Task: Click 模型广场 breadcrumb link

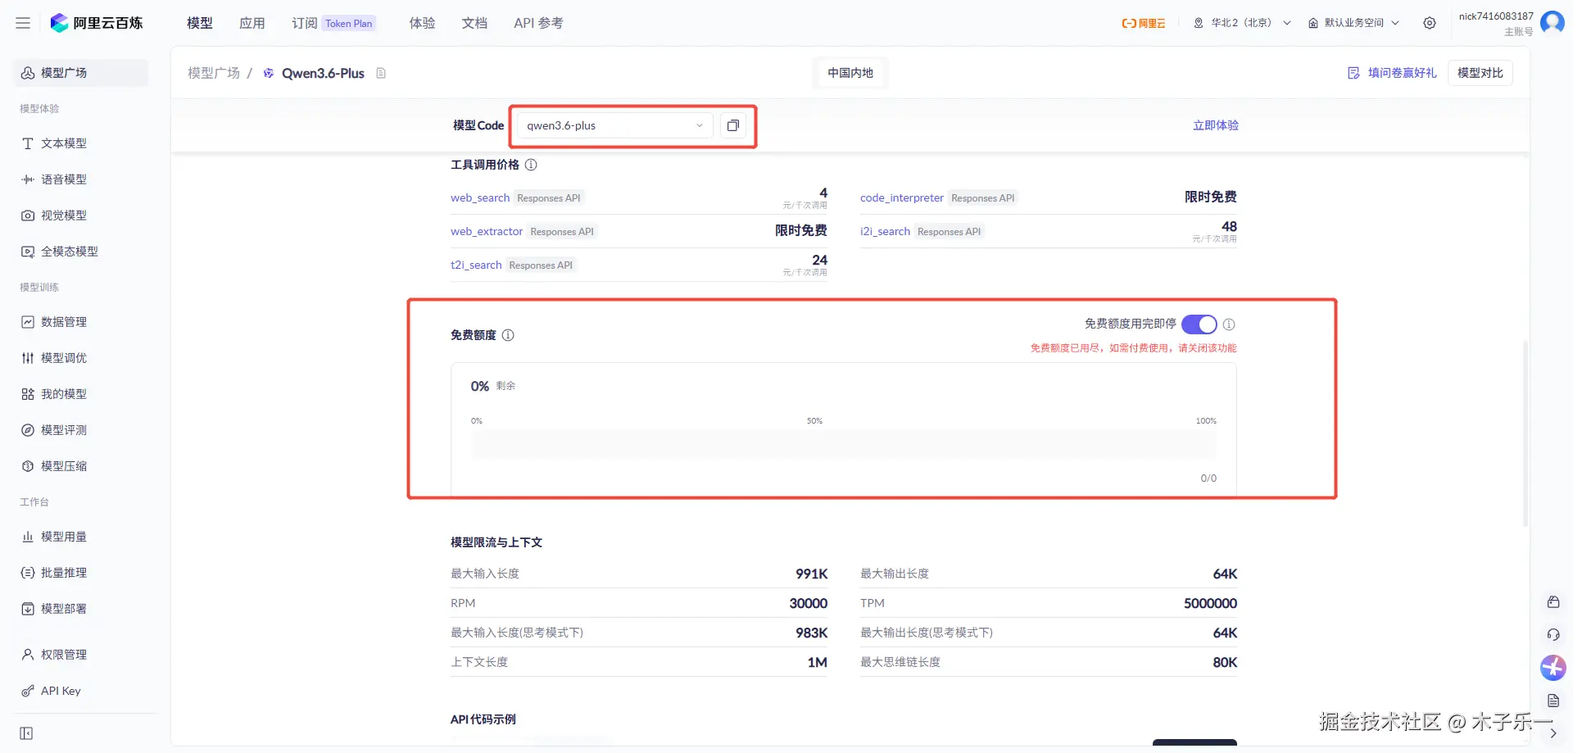Action: click(x=214, y=73)
